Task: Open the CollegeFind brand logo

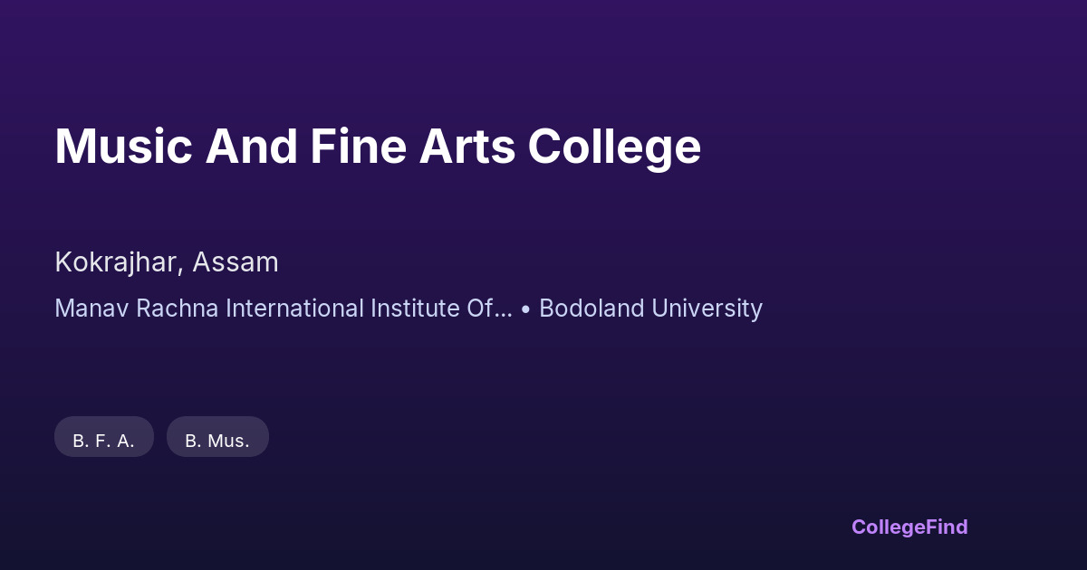Action: (909, 527)
